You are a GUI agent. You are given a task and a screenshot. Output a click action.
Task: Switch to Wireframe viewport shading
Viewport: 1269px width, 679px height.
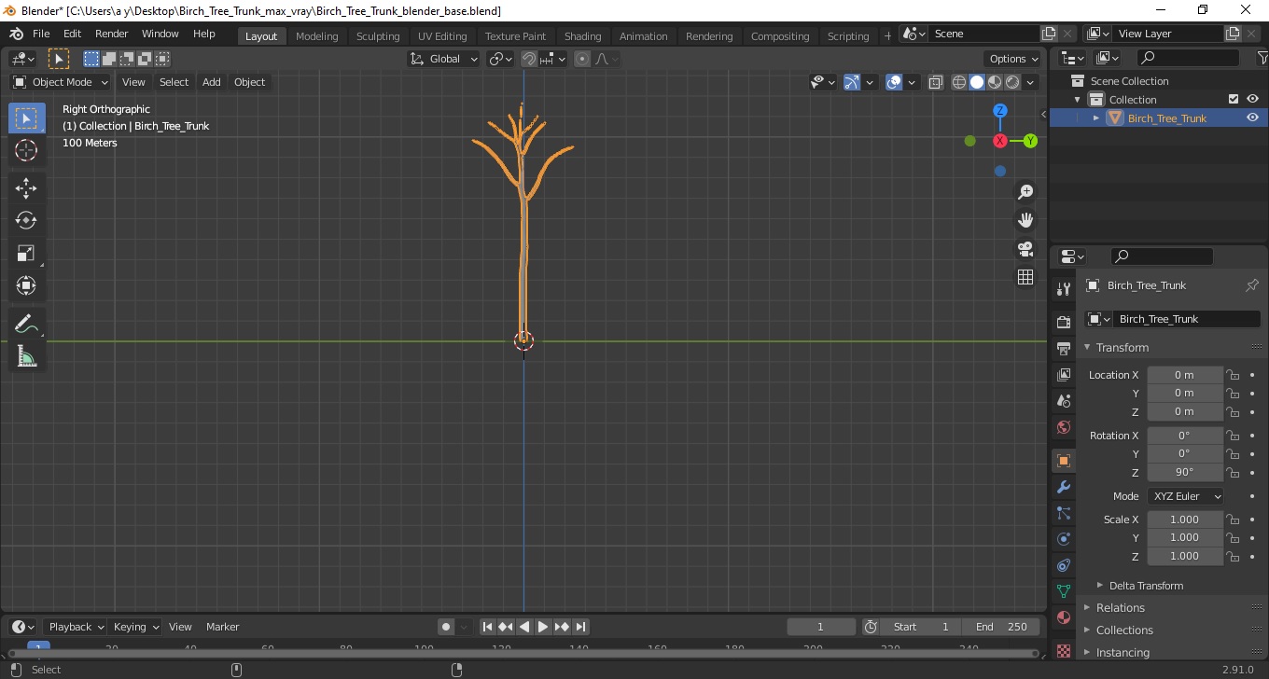959,82
